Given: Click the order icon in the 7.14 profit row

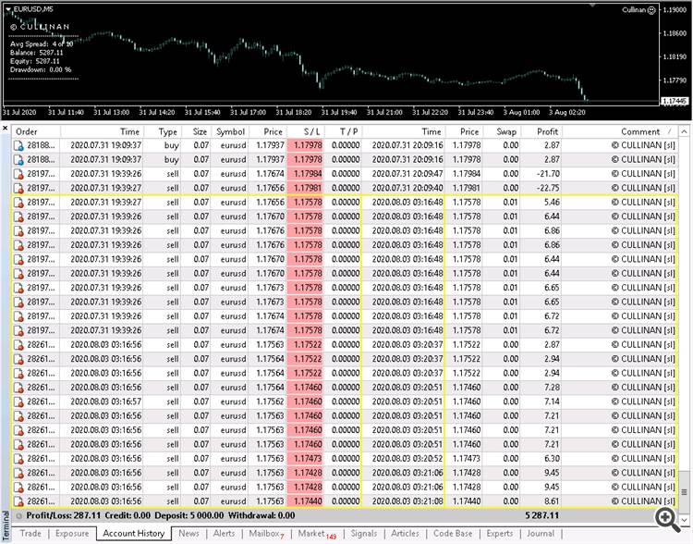Looking at the screenshot, I should 18,402.
